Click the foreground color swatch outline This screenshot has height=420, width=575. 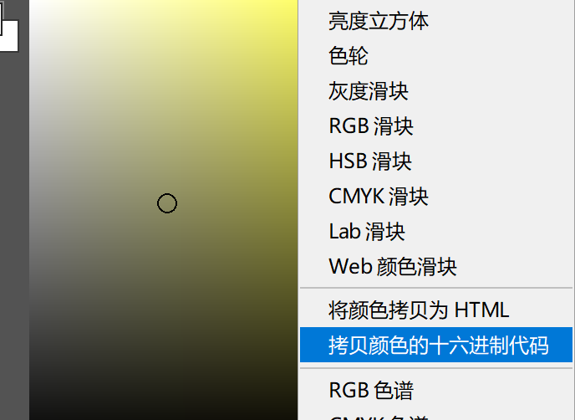click(x=1, y=18)
